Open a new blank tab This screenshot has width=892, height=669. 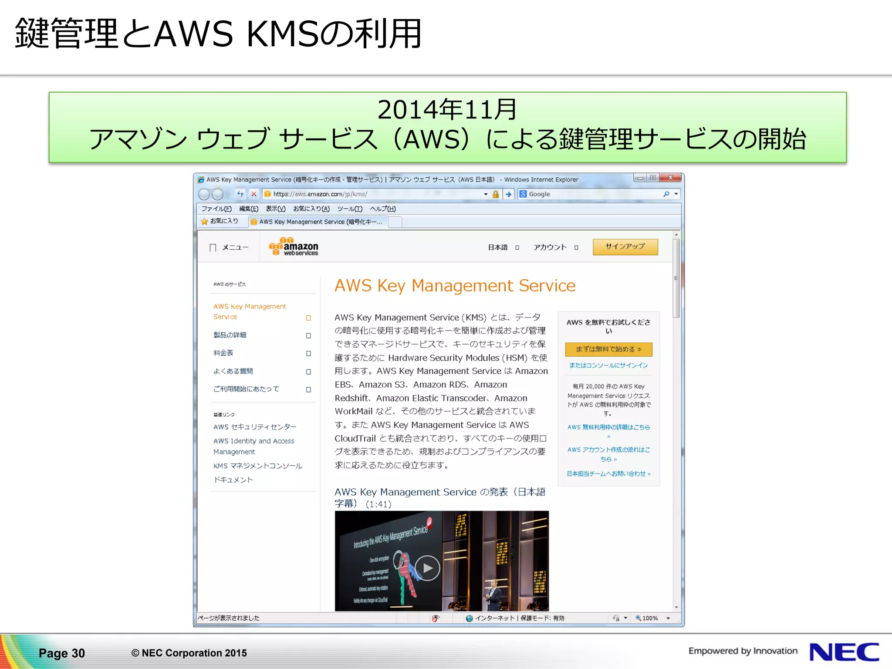coord(395,222)
